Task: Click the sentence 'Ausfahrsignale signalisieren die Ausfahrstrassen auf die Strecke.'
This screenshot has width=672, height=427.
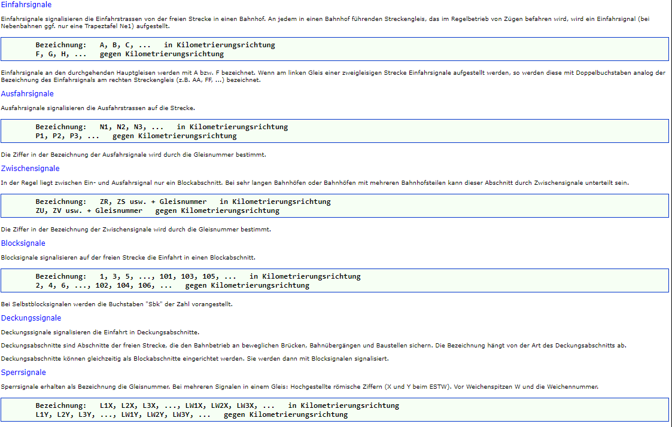Action: pos(98,108)
